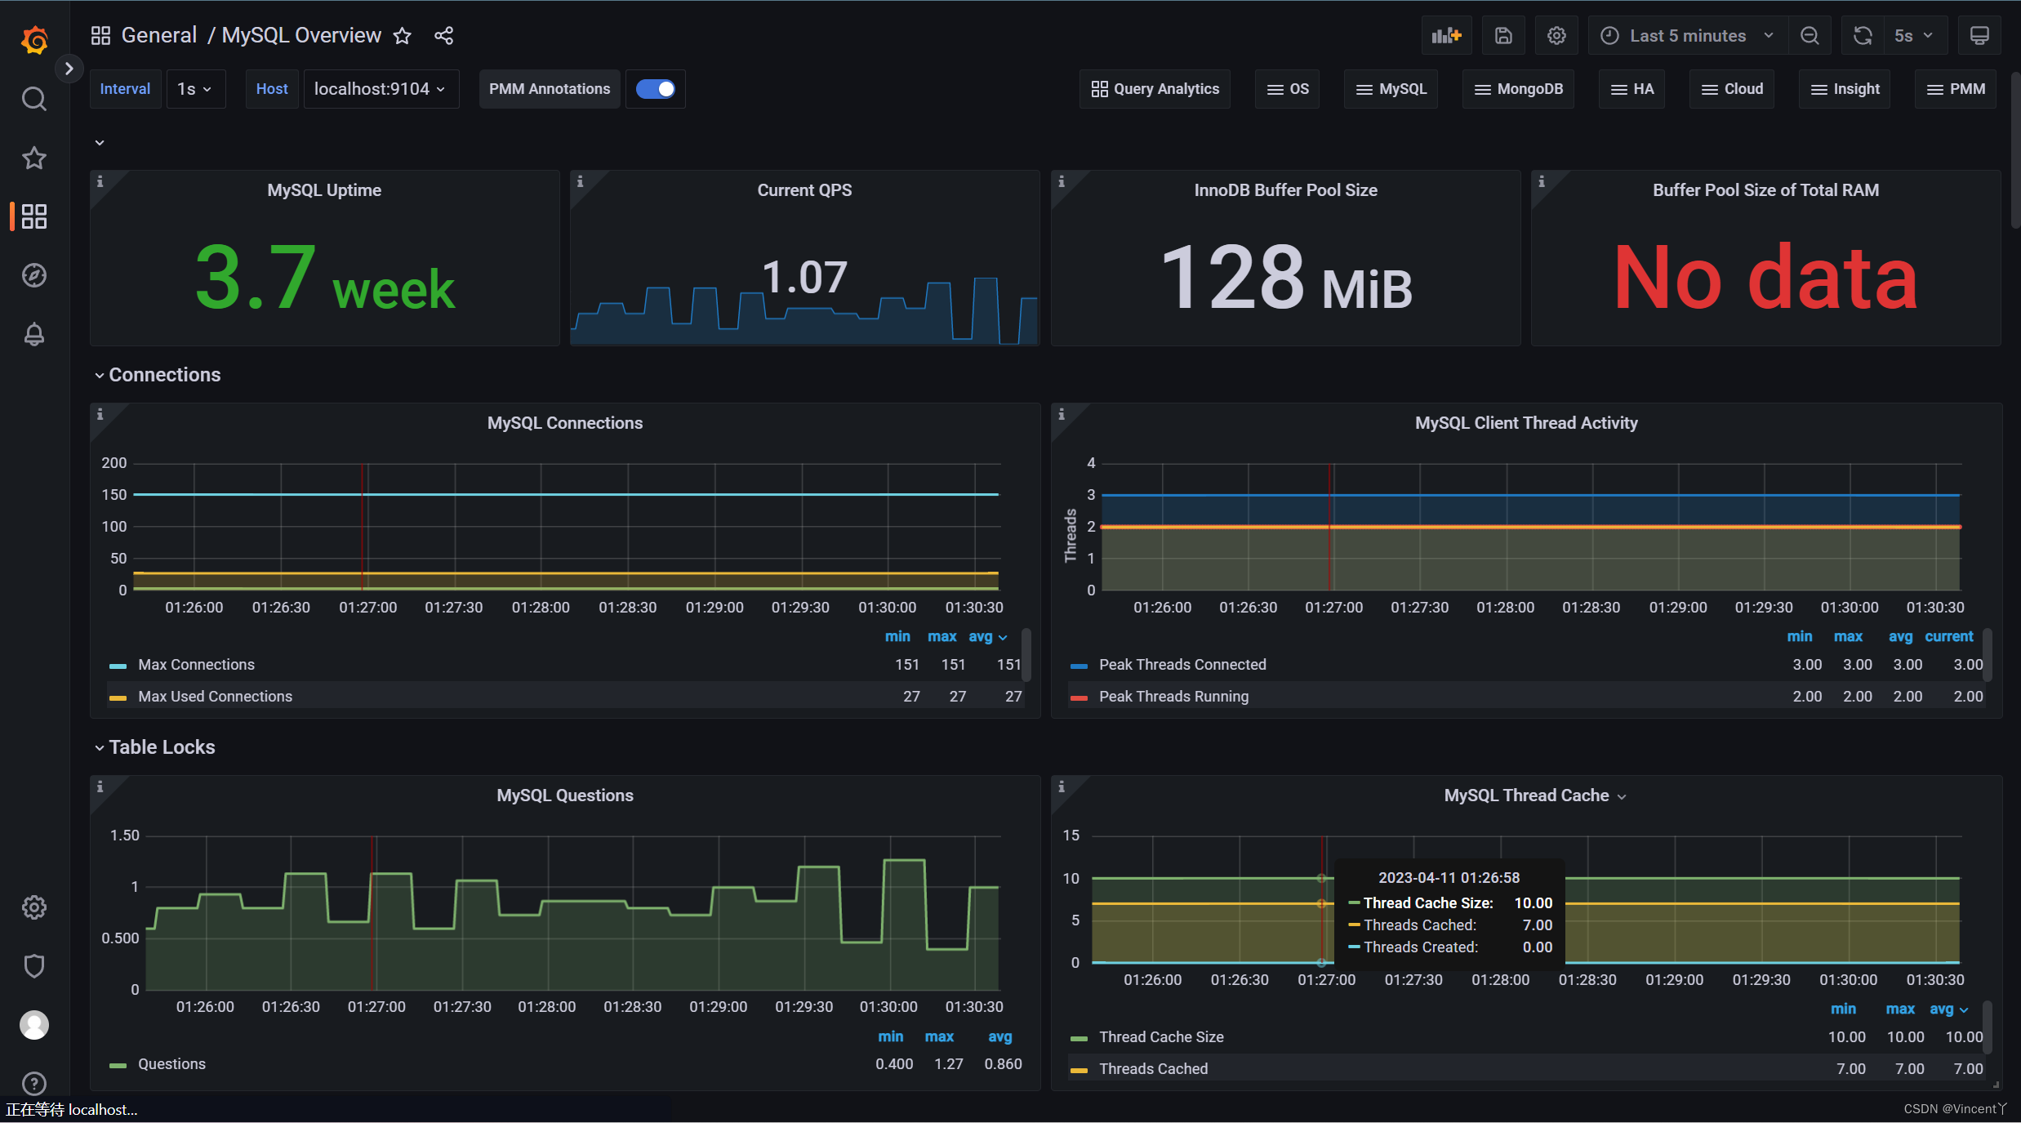Click Add panel icon in toolbar
This screenshot has width=2021, height=1123.
tap(1446, 36)
